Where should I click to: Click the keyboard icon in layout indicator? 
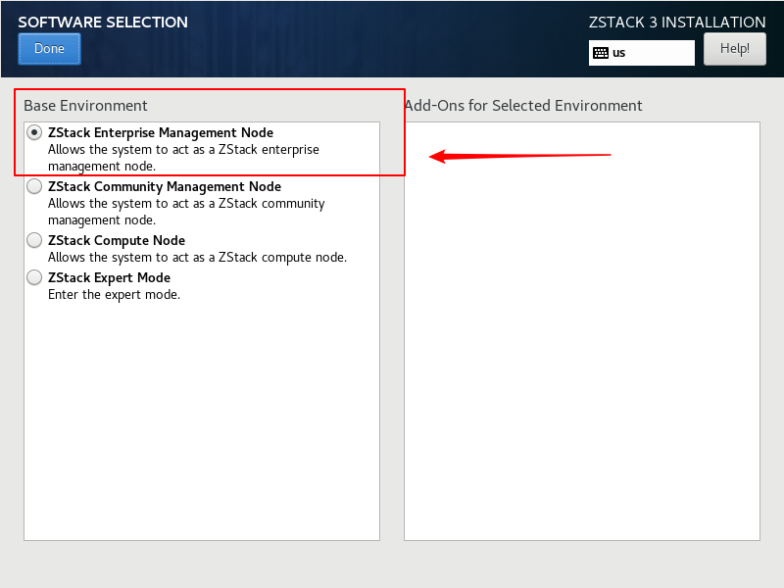(601, 53)
